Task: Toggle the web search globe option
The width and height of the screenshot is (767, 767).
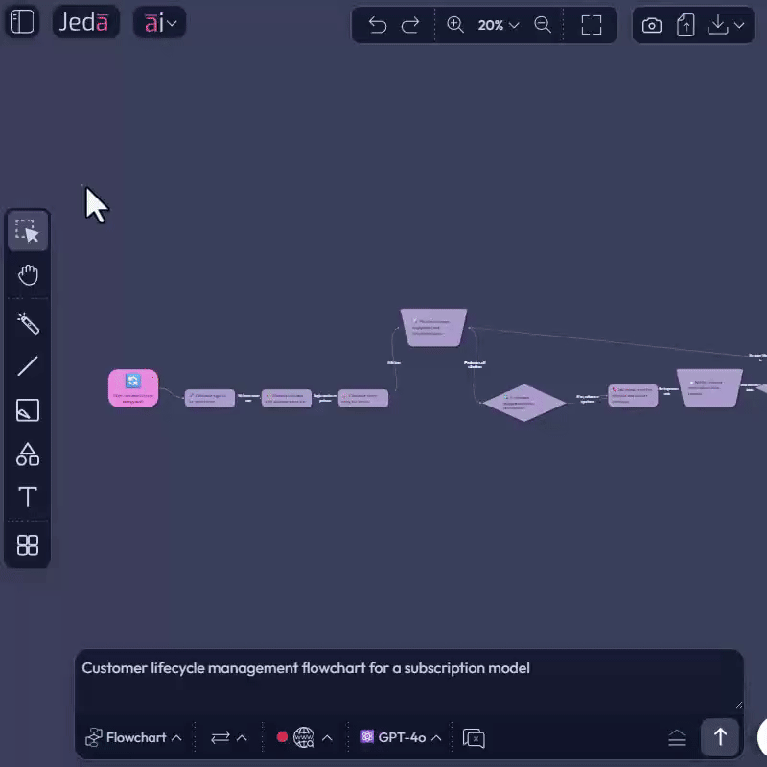Action: click(x=303, y=737)
